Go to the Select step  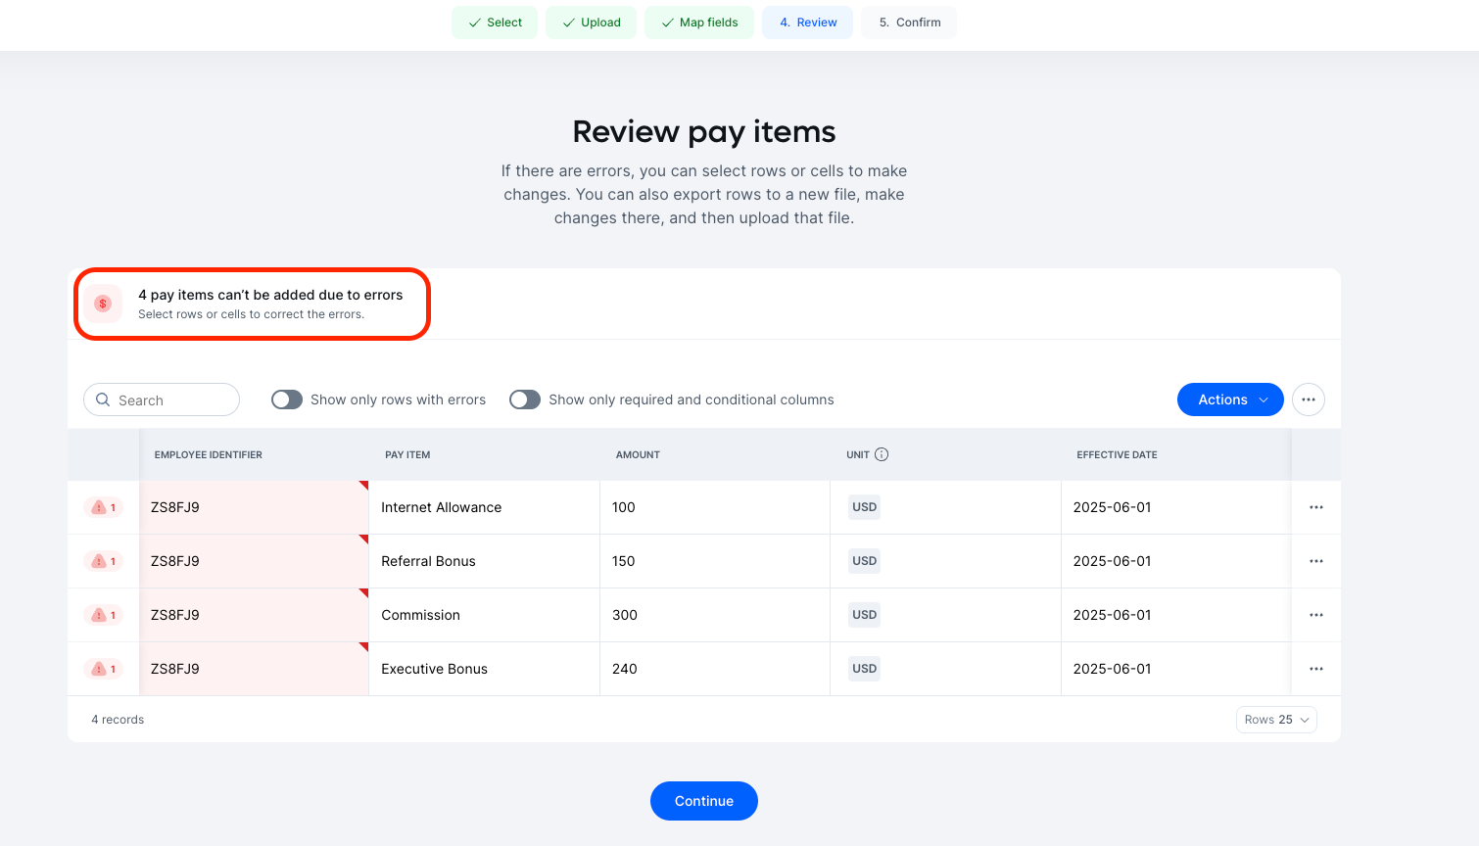[x=495, y=23]
